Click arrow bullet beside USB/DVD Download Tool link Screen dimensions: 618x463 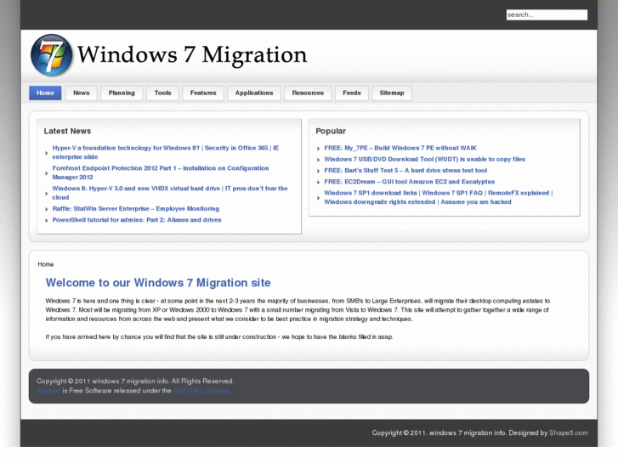[319, 160]
